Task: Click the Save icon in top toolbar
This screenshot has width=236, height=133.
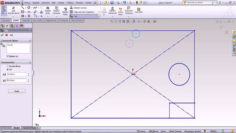Action: click(112, 3)
